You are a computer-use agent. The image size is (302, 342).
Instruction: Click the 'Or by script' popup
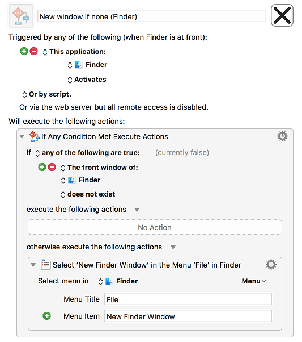(x=46, y=94)
